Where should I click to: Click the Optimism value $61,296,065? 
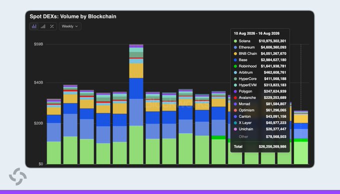[276, 110]
